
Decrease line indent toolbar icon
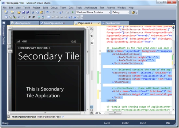[29, 17]
